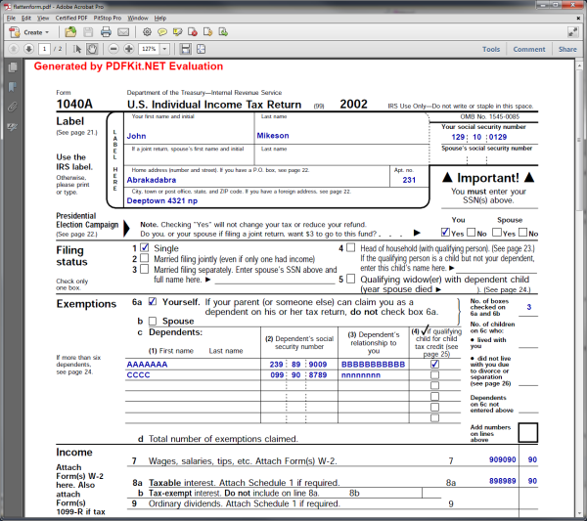This screenshot has width=587, height=521.
Task: Toggle Spouse Yes election campaign checkbox
Action: click(497, 233)
